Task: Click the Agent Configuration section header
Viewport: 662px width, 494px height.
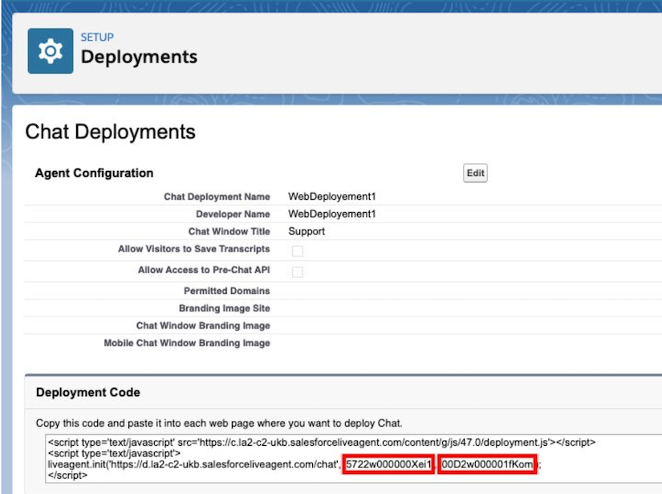Action: point(94,173)
